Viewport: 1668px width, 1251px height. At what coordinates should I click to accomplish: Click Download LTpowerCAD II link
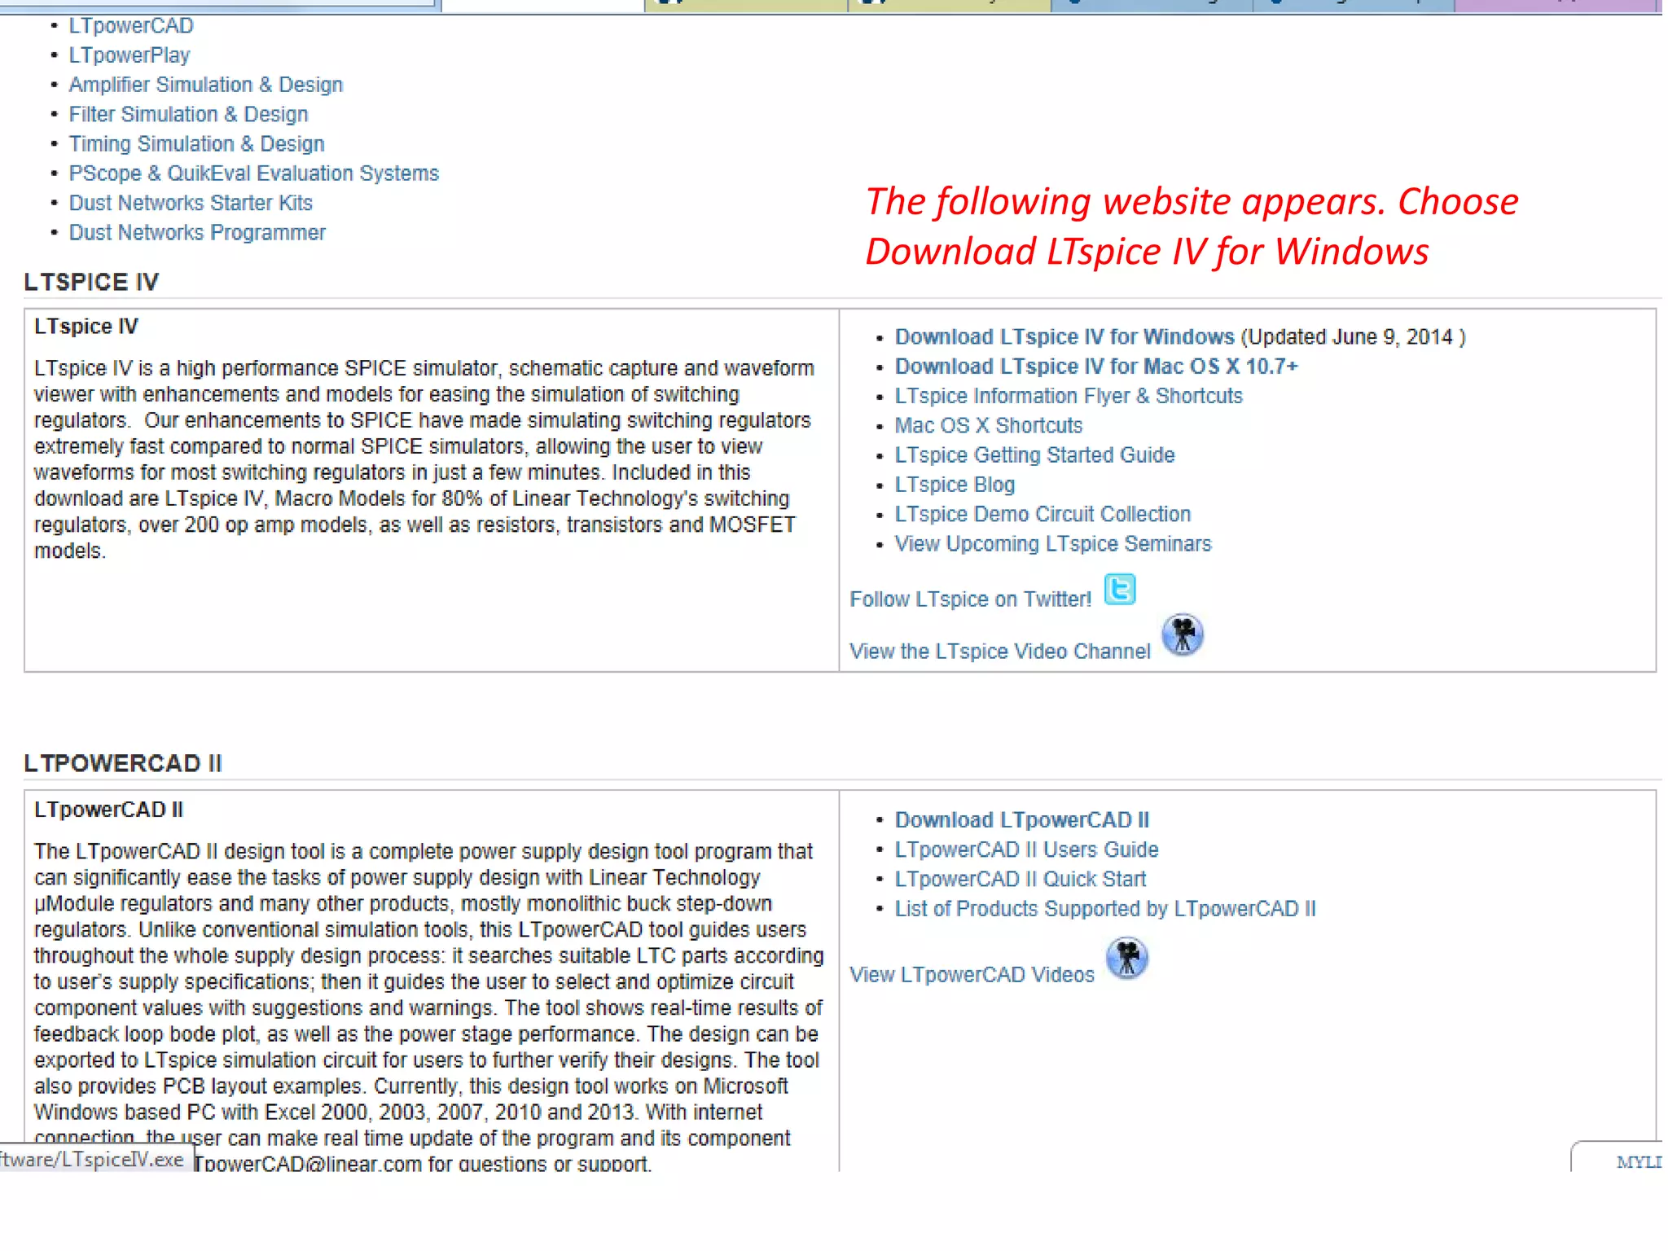pyautogui.click(x=1021, y=820)
